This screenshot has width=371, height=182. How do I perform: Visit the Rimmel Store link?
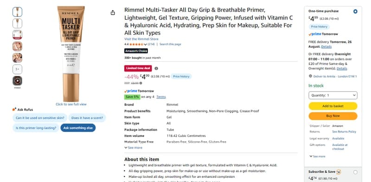coord(141,39)
